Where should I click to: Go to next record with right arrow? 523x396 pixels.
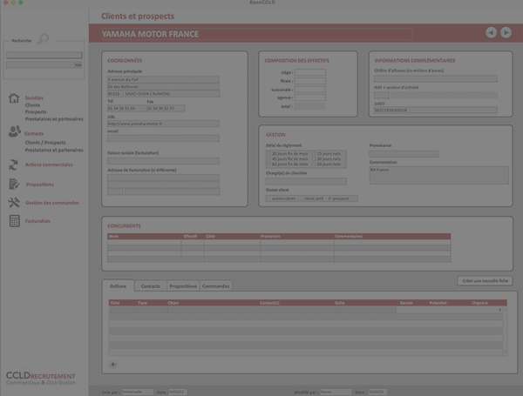506,33
